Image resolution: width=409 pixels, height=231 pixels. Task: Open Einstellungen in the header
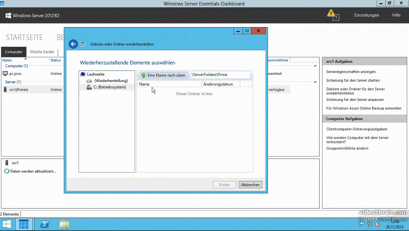[x=366, y=15]
